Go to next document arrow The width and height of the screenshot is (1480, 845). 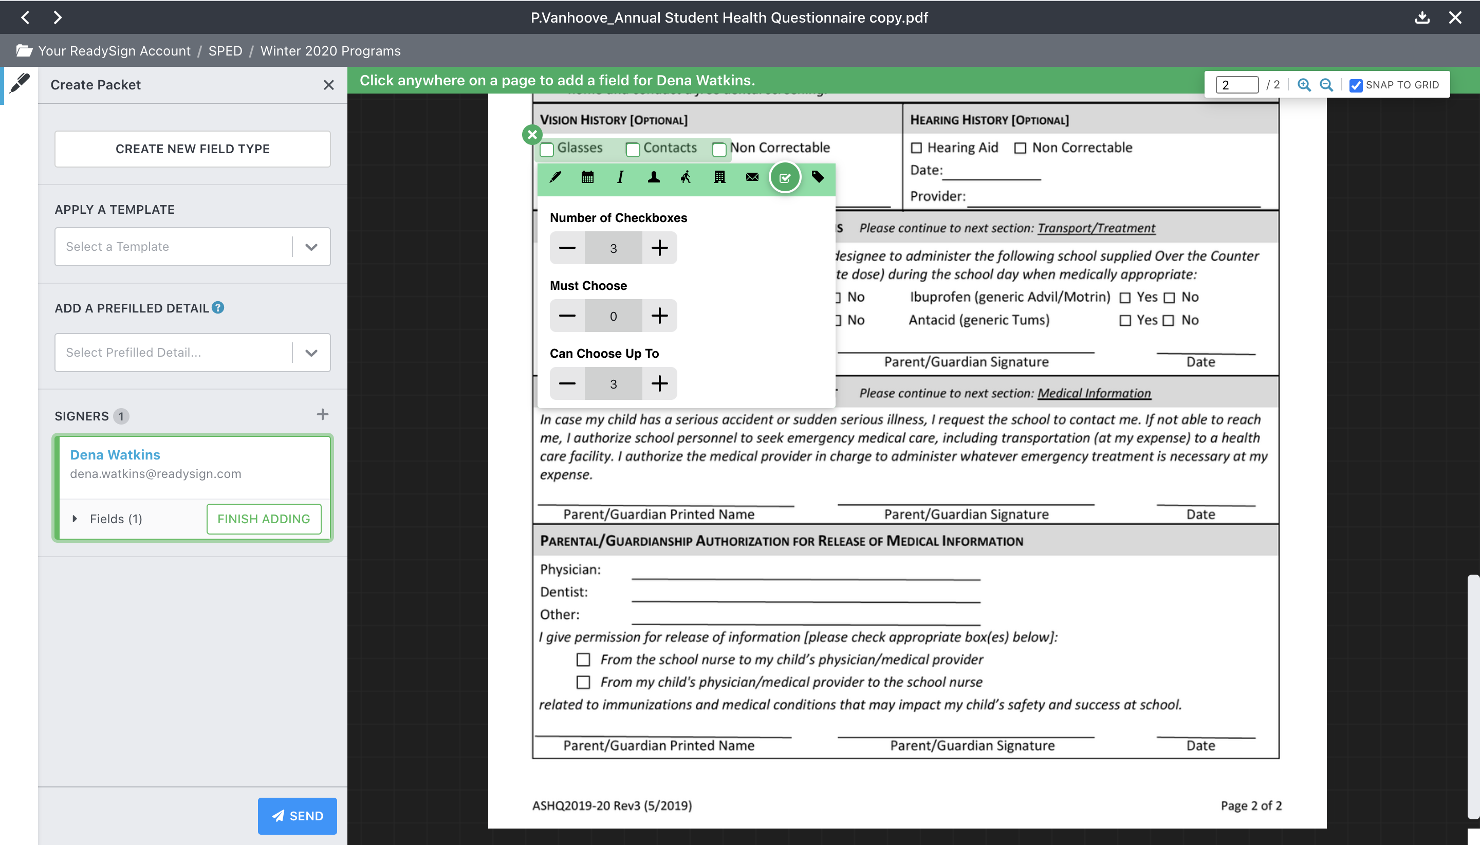click(x=57, y=17)
